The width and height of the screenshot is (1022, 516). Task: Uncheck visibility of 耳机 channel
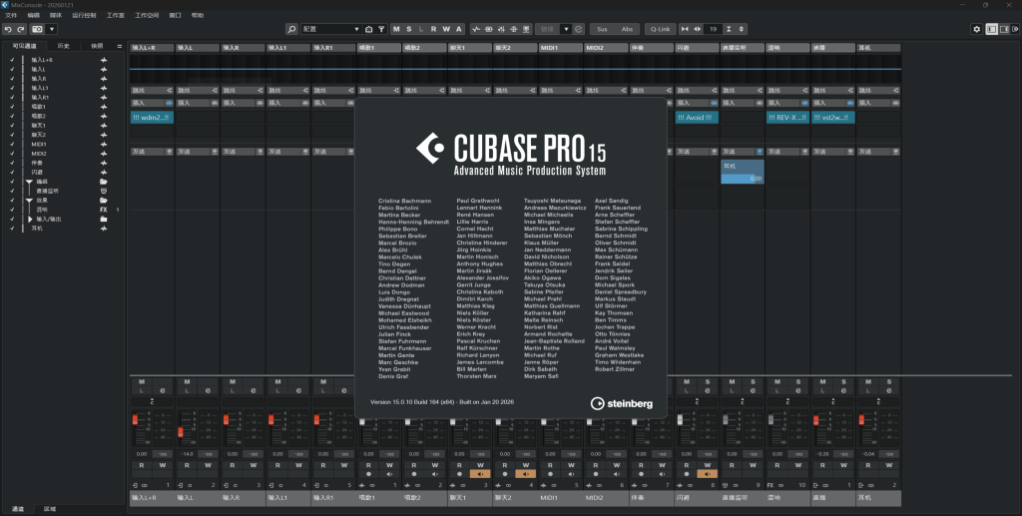pos(12,229)
